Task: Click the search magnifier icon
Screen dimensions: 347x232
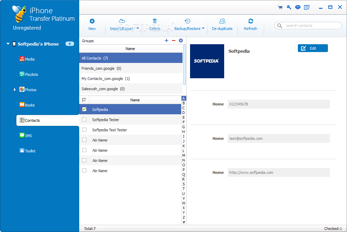Action: click(280, 26)
